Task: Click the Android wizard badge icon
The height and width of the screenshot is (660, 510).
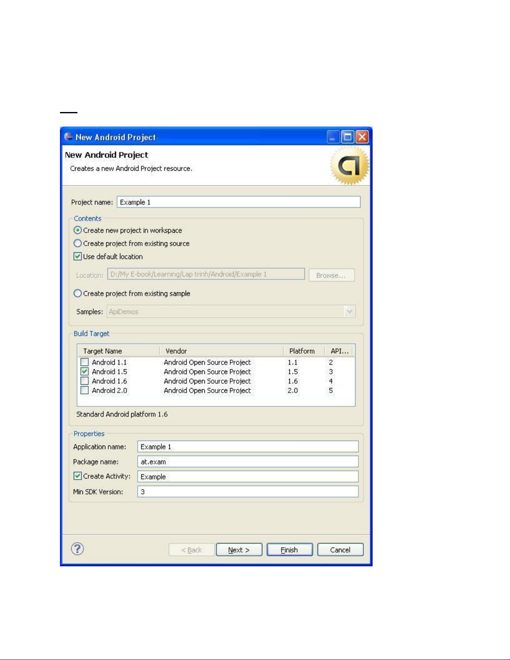Action: [349, 166]
